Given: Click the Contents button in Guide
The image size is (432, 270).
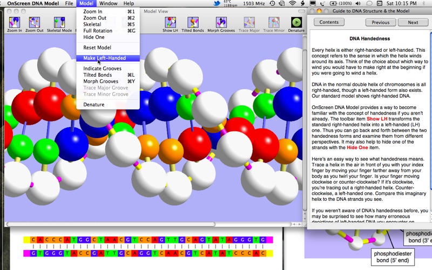Looking at the screenshot, I should pyautogui.click(x=329, y=22).
